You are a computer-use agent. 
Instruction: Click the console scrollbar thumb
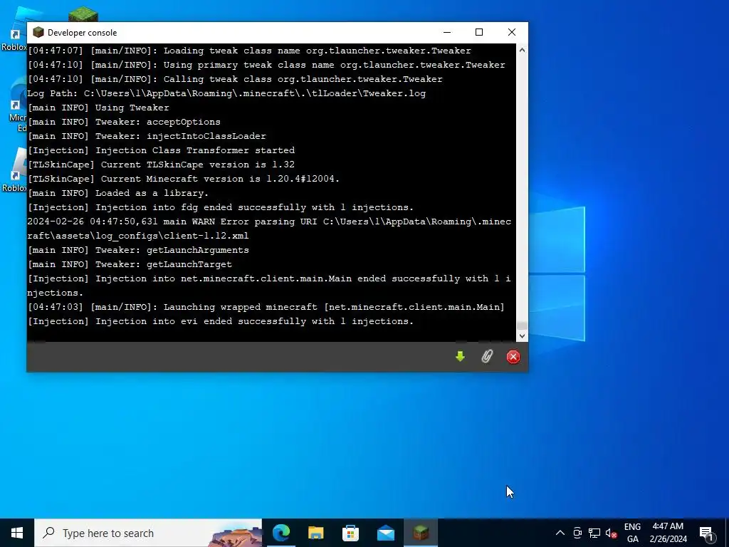pos(522,325)
